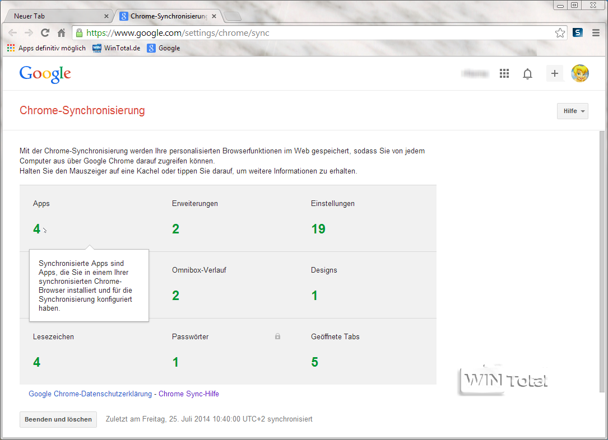
Task: Reload the page with refresh icon
Action: [45, 33]
